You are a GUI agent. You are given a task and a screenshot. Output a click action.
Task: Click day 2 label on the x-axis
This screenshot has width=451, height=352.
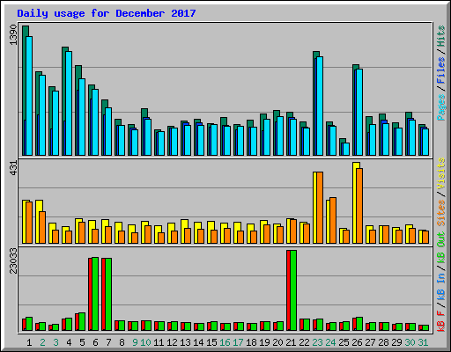point(42,342)
